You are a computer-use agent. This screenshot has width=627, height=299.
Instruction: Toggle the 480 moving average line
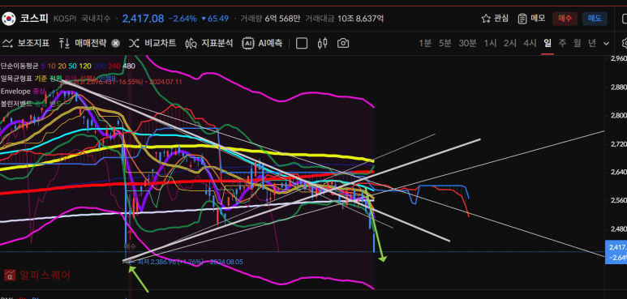coord(129,66)
